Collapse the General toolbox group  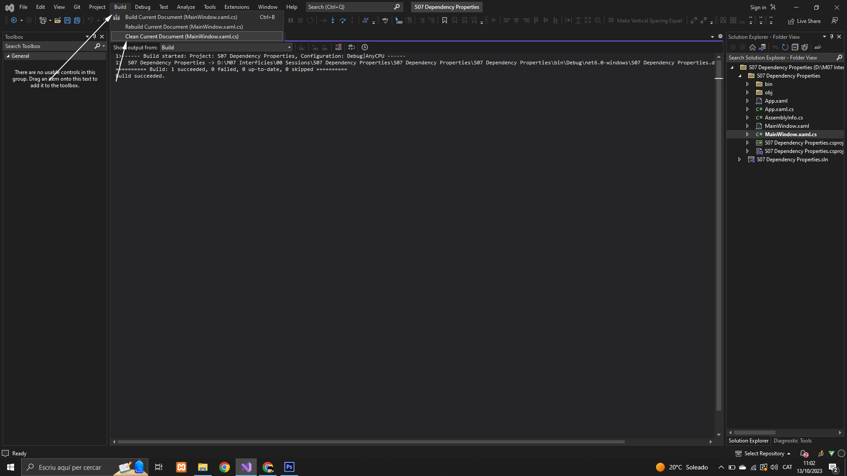(8, 56)
